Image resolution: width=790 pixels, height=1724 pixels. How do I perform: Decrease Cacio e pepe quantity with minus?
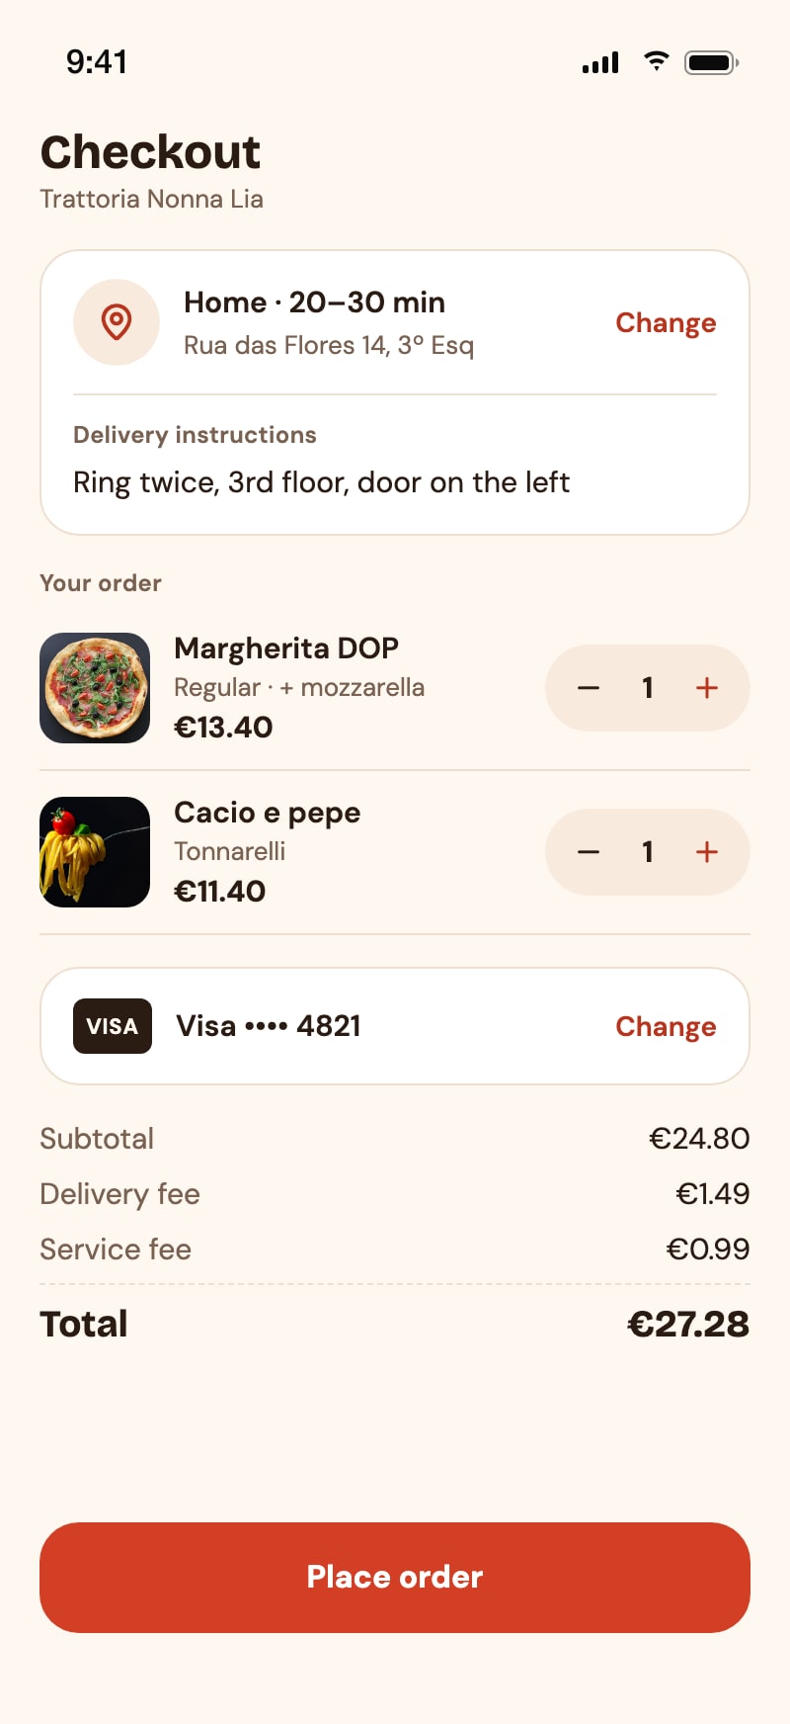pyautogui.click(x=589, y=852)
